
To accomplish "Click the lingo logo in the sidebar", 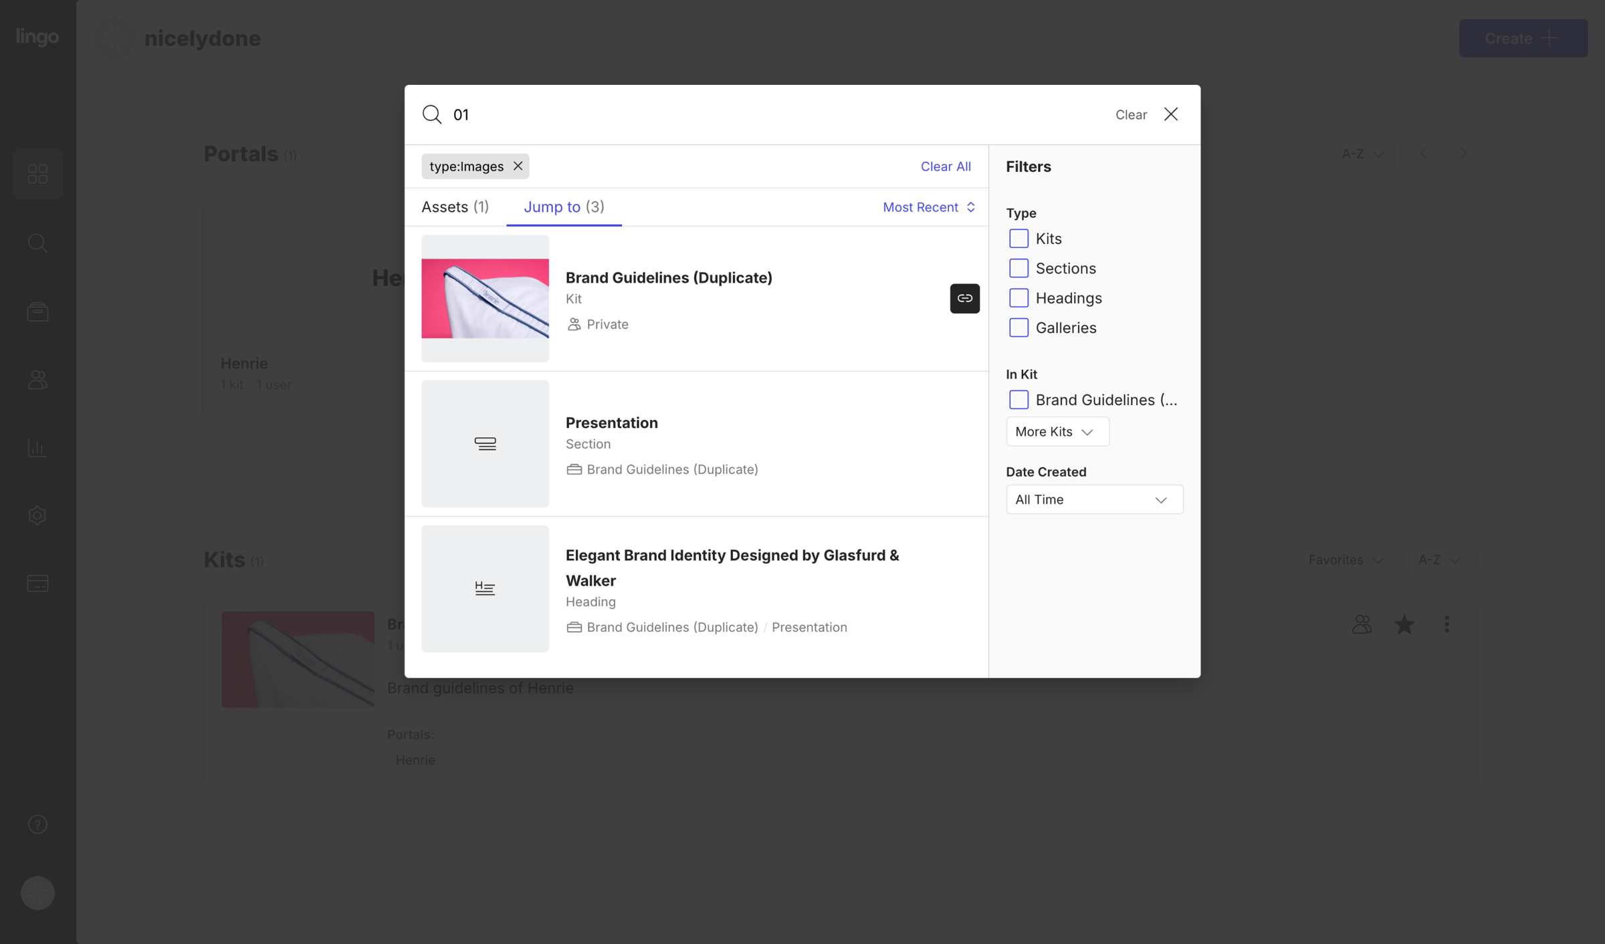I will click(37, 36).
